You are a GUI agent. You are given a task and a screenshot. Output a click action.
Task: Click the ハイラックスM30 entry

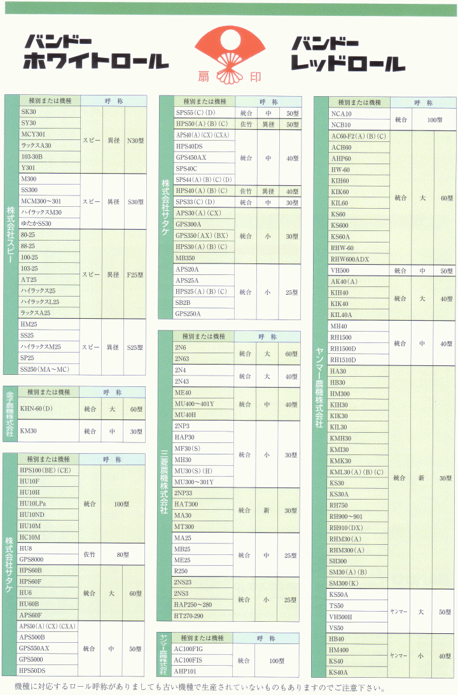click(x=50, y=213)
